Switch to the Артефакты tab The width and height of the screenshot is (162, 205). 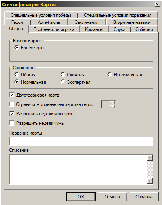click(49, 22)
